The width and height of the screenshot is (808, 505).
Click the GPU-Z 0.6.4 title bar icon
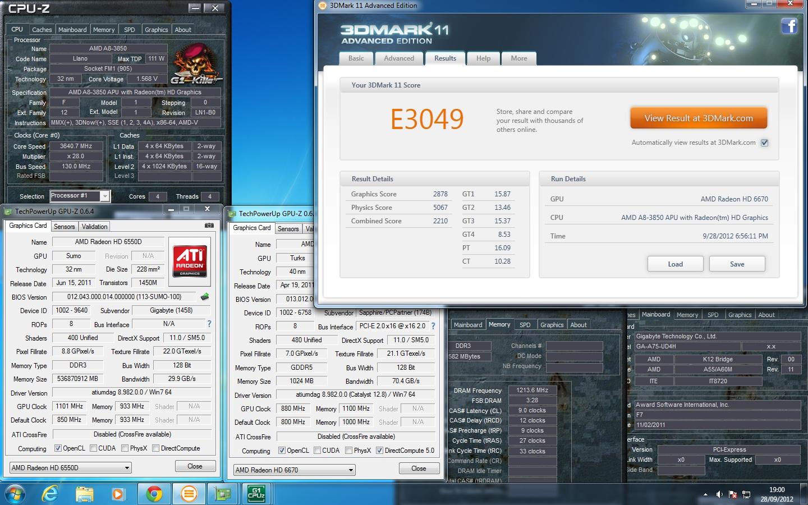tap(8, 212)
